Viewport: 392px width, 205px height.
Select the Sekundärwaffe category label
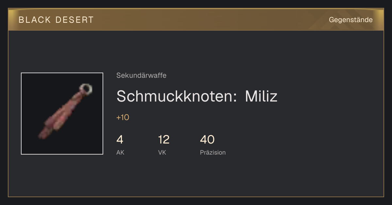141,75
